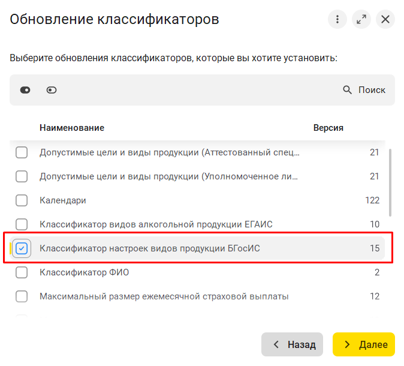This screenshot has width=404, height=366.
Task: Click version value 2 for Классификатор ФИО
Action: coord(377,272)
